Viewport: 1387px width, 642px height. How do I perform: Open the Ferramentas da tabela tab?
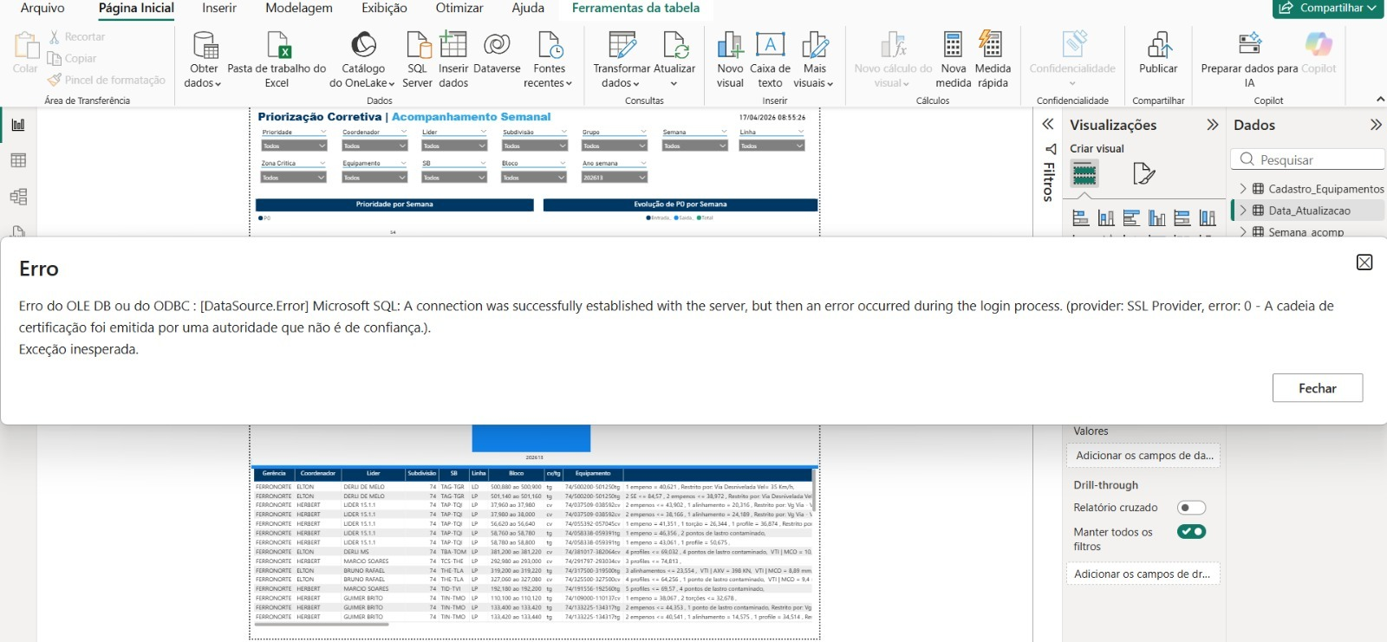coord(635,9)
